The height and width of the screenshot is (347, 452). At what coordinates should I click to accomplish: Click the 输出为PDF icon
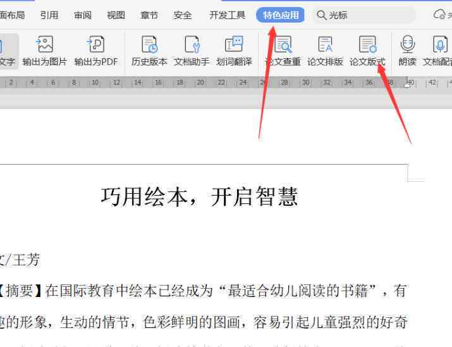point(95,44)
